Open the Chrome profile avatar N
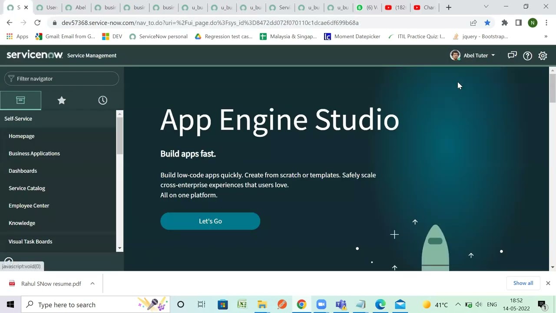Image resolution: width=556 pixels, height=313 pixels. [x=533, y=23]
